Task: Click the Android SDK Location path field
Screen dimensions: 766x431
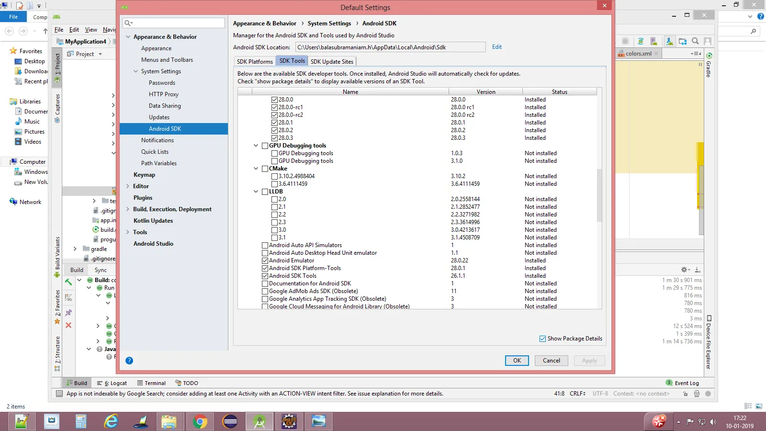Action: pyautogui.click(x=391, y=47)
